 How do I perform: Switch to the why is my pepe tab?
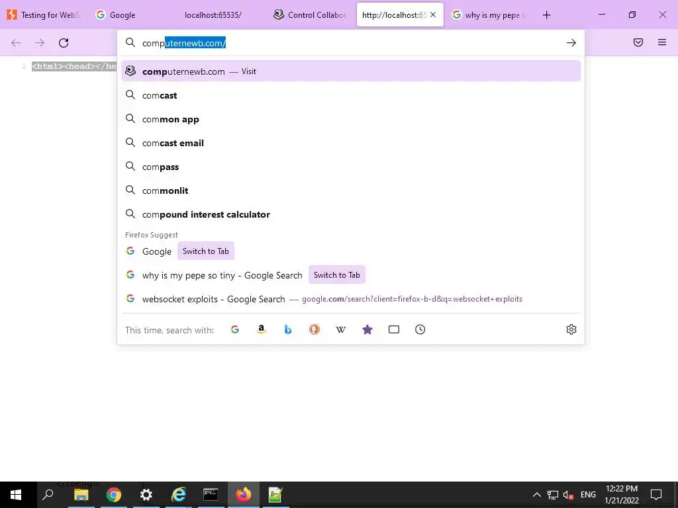489,15
